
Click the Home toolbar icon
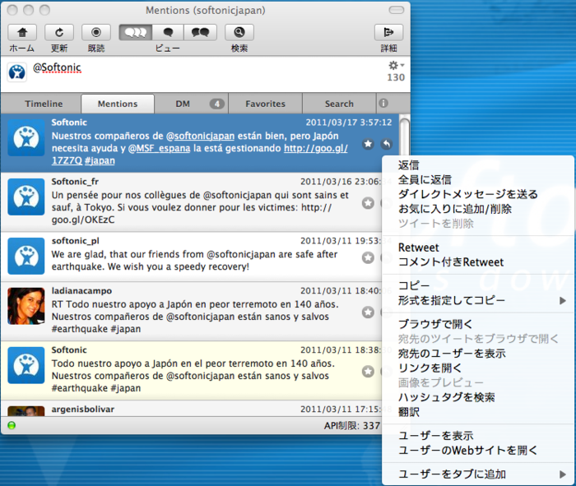pos(22,32)
